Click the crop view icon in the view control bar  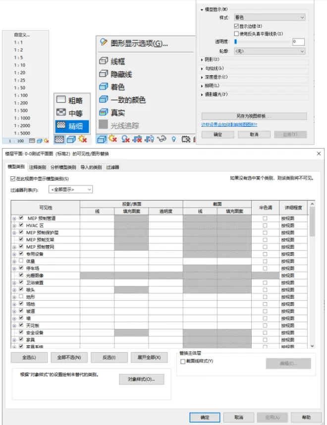(x=137, y=139)
